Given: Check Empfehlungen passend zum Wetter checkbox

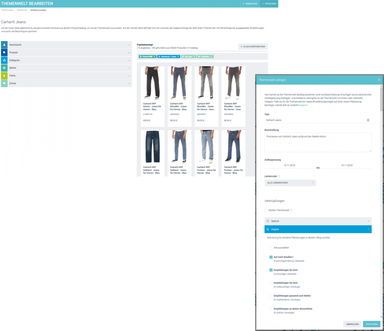Looking at the screenshot, I should (x=271, y=296).
